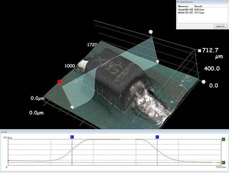
Task: Click the List >> button
Action: 221,26
